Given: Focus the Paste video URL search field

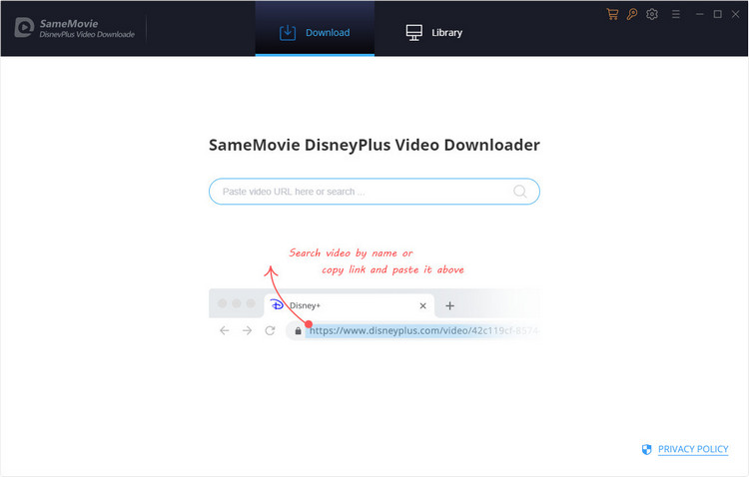Looking at the screenshot, I should [374, 192].
